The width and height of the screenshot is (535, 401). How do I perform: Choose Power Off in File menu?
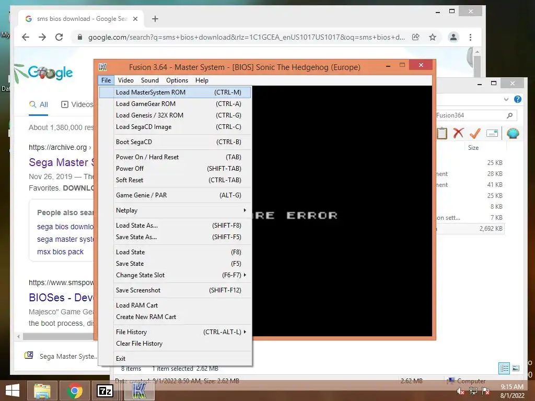175,169
